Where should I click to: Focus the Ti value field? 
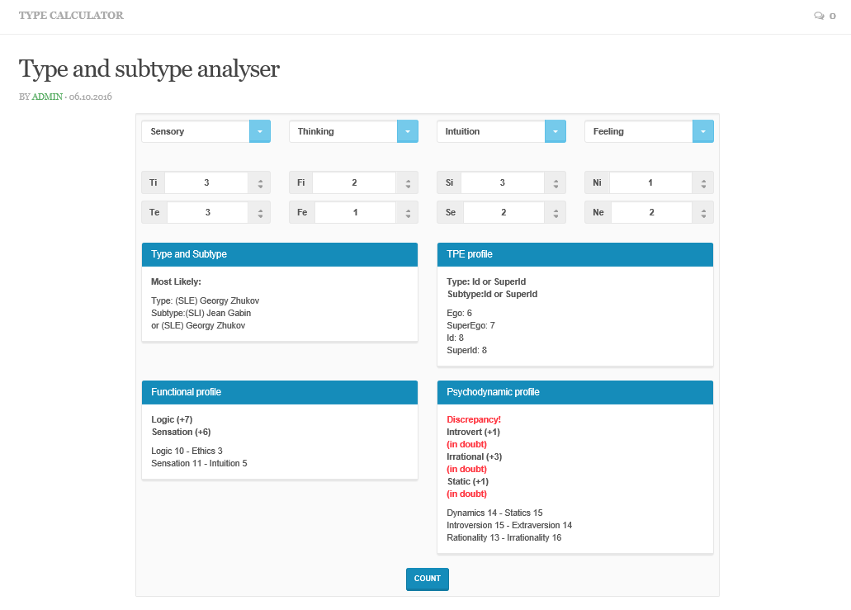206,183
